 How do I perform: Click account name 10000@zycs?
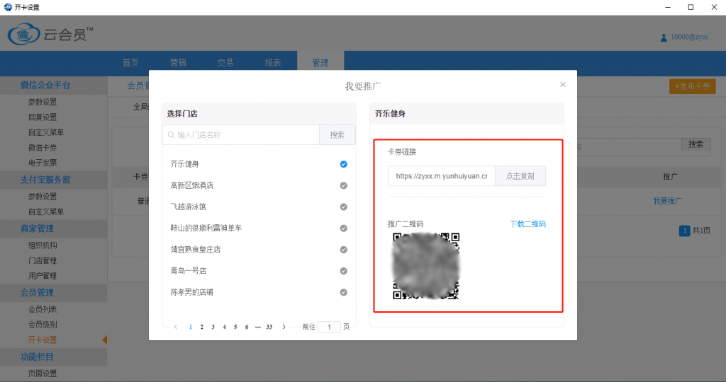pyautogui.click(x=689, y=37)
